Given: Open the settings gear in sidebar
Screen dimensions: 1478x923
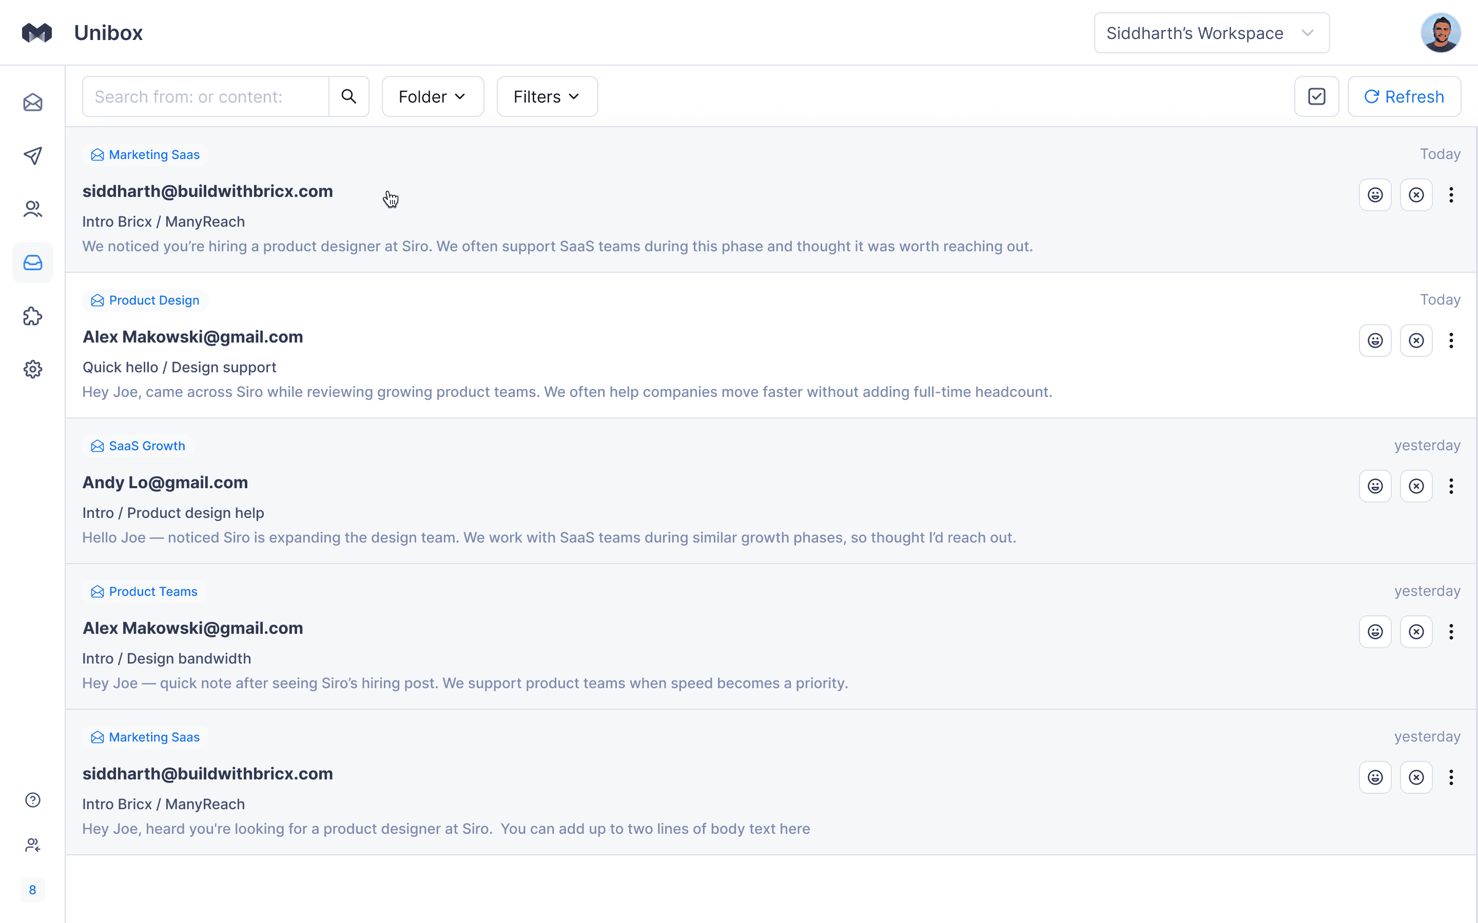Looking at the screenshot, I should [x=33, y=369].
